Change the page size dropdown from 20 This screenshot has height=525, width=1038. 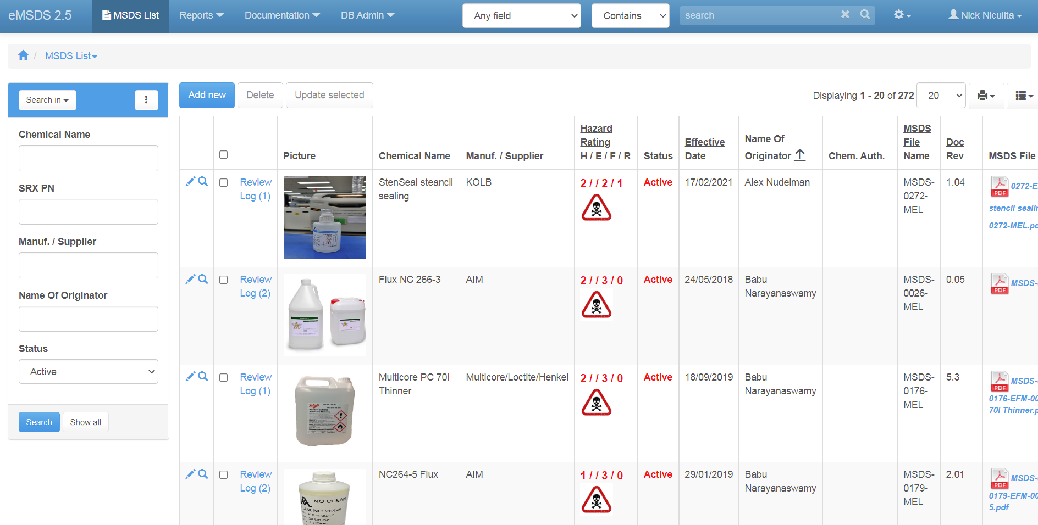coord(941,95)
